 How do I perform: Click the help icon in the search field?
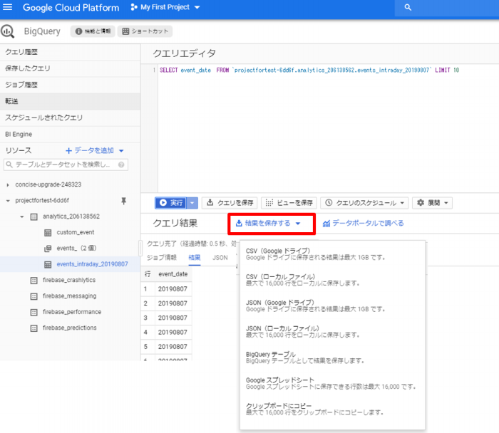click(x=121, y=165)
